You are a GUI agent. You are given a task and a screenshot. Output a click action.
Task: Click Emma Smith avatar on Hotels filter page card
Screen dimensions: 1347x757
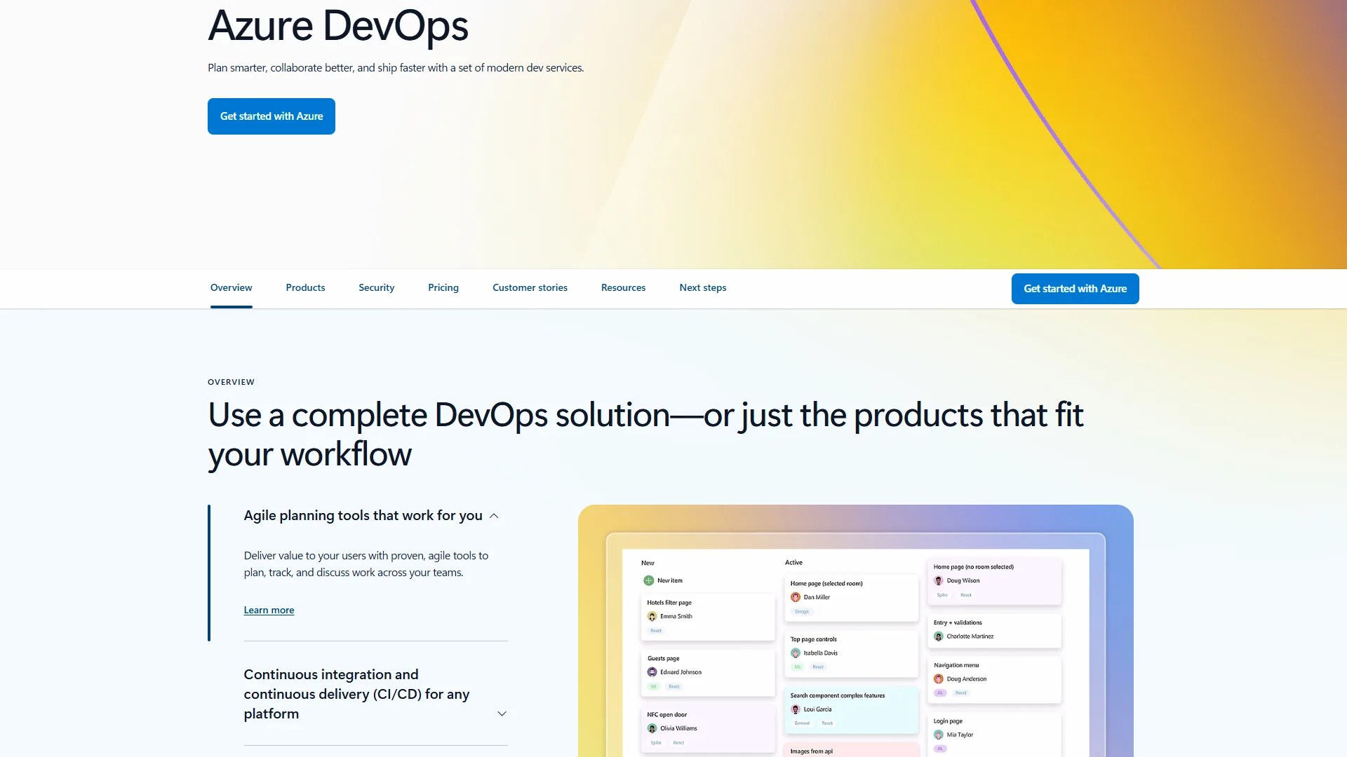[652, 617]
